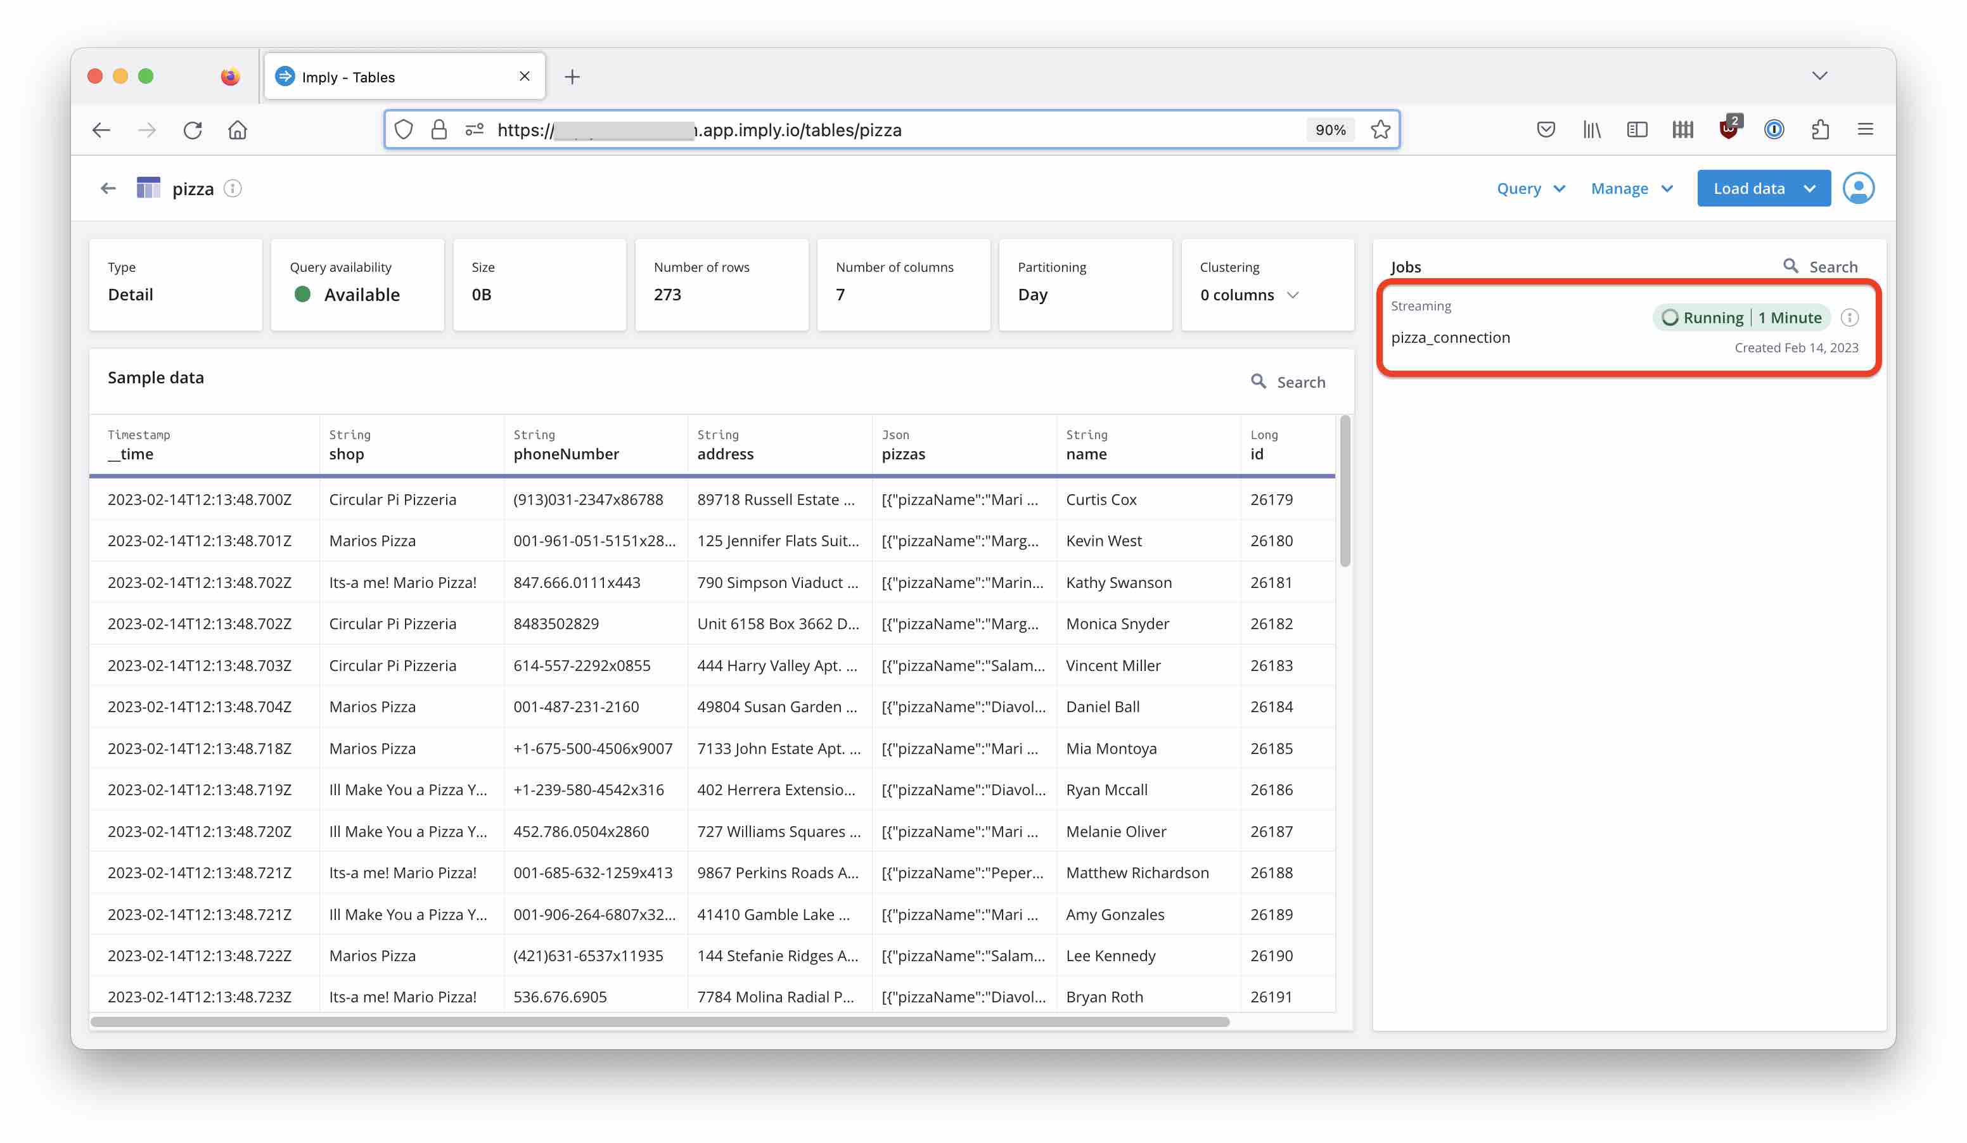This screenshot has height=1143, width=1967.
Task: Reload the page in browser
Action: tap(193, 129)
